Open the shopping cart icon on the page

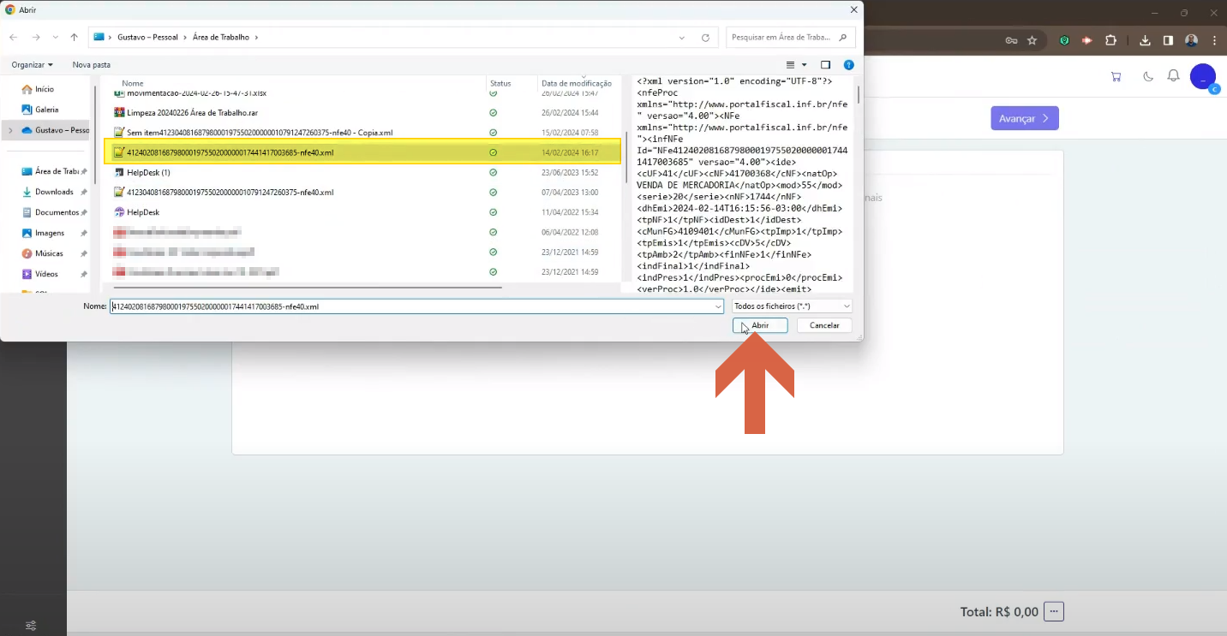click(x=1116, y=76)
